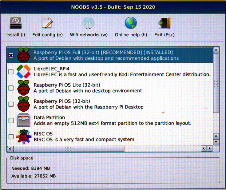Uncheck Raspberry Pi OS Full checkbox
This screenshot has height=190, width=226.
coord(11,55)
